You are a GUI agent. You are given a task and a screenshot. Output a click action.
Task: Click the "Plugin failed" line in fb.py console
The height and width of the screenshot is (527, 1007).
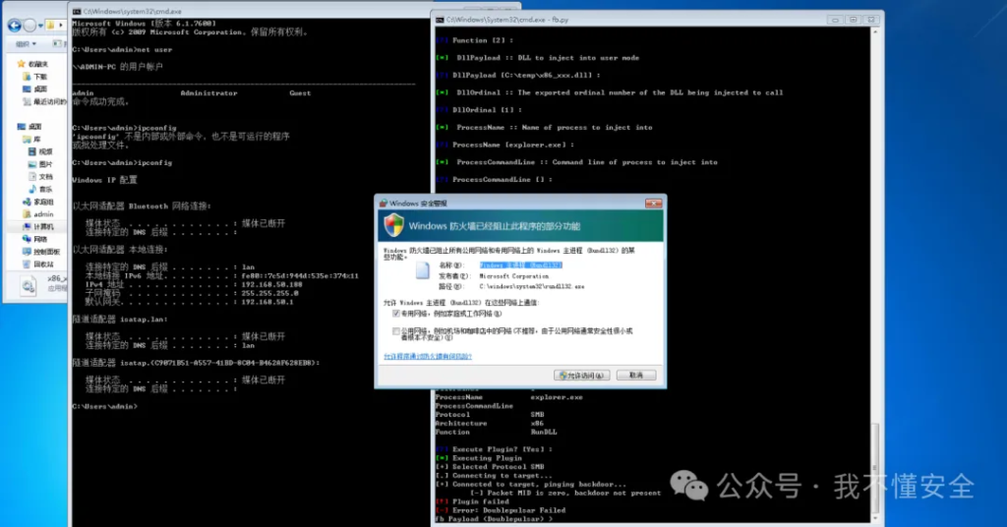click(x=473, y=501)
